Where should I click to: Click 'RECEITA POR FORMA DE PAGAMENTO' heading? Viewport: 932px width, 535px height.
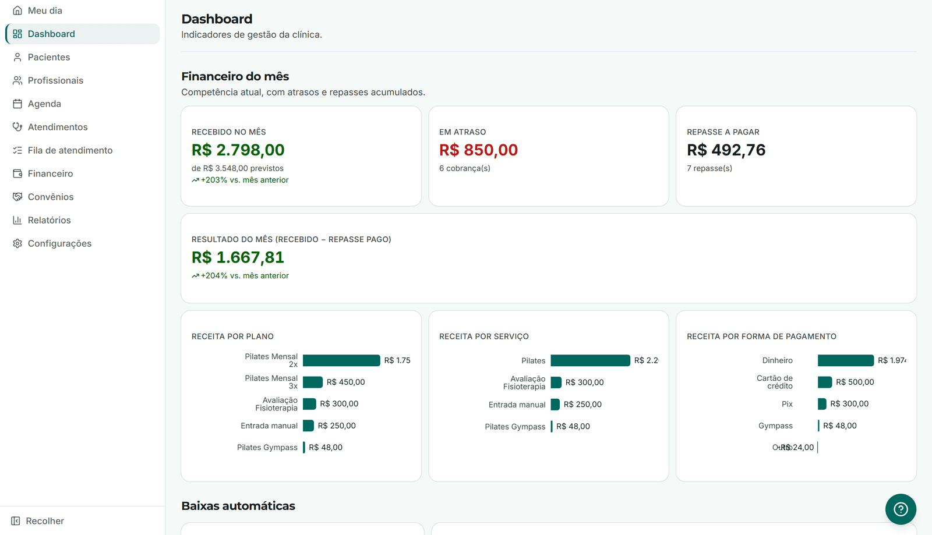click(x=761, y=336)
